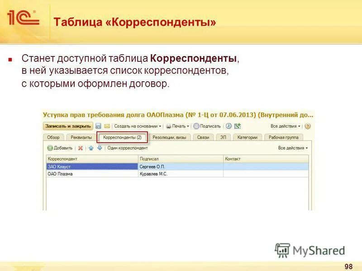The height and width of the screenshot is (271, 362).
Task: Delete correspondent using the red X icon
Action: click(x=81, y=148)
